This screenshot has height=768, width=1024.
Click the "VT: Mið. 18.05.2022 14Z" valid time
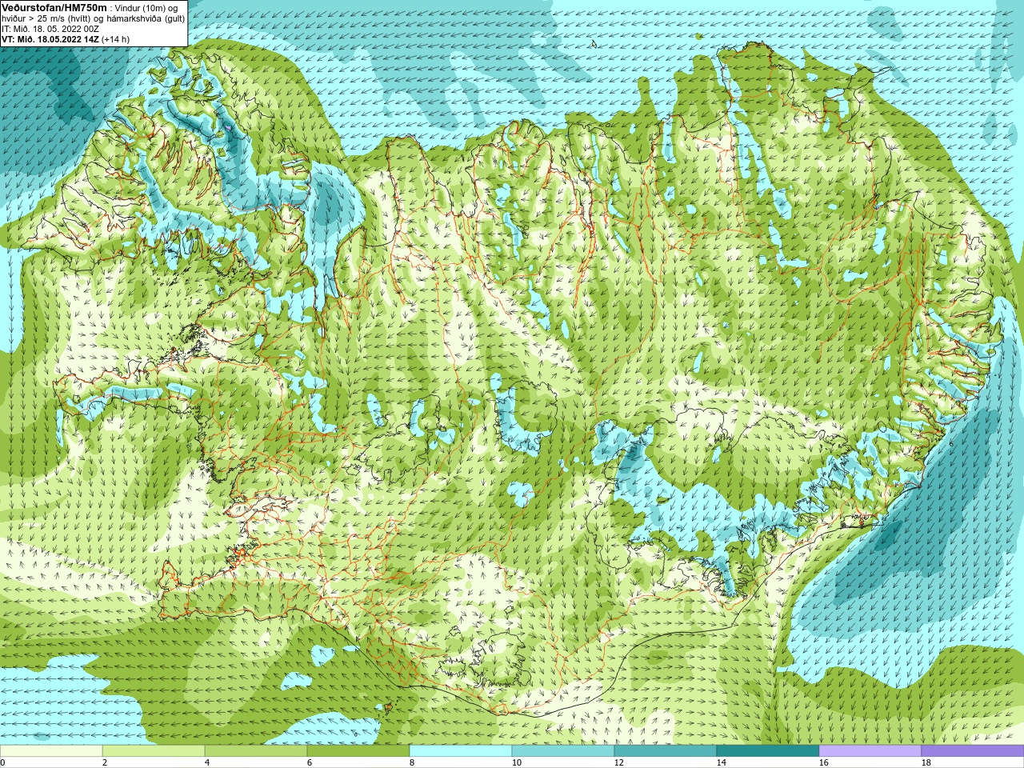pyautogui.click(x=50, y=39)
